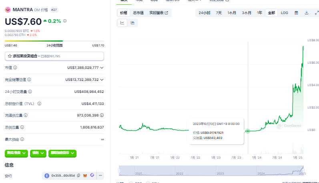Expand the 市值 market cap details chevron
This screenshot has height=183, width=319.
[x=102, y=68]
